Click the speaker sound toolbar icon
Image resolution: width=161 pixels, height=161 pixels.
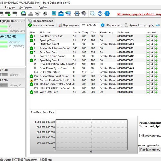coord(84,14)
